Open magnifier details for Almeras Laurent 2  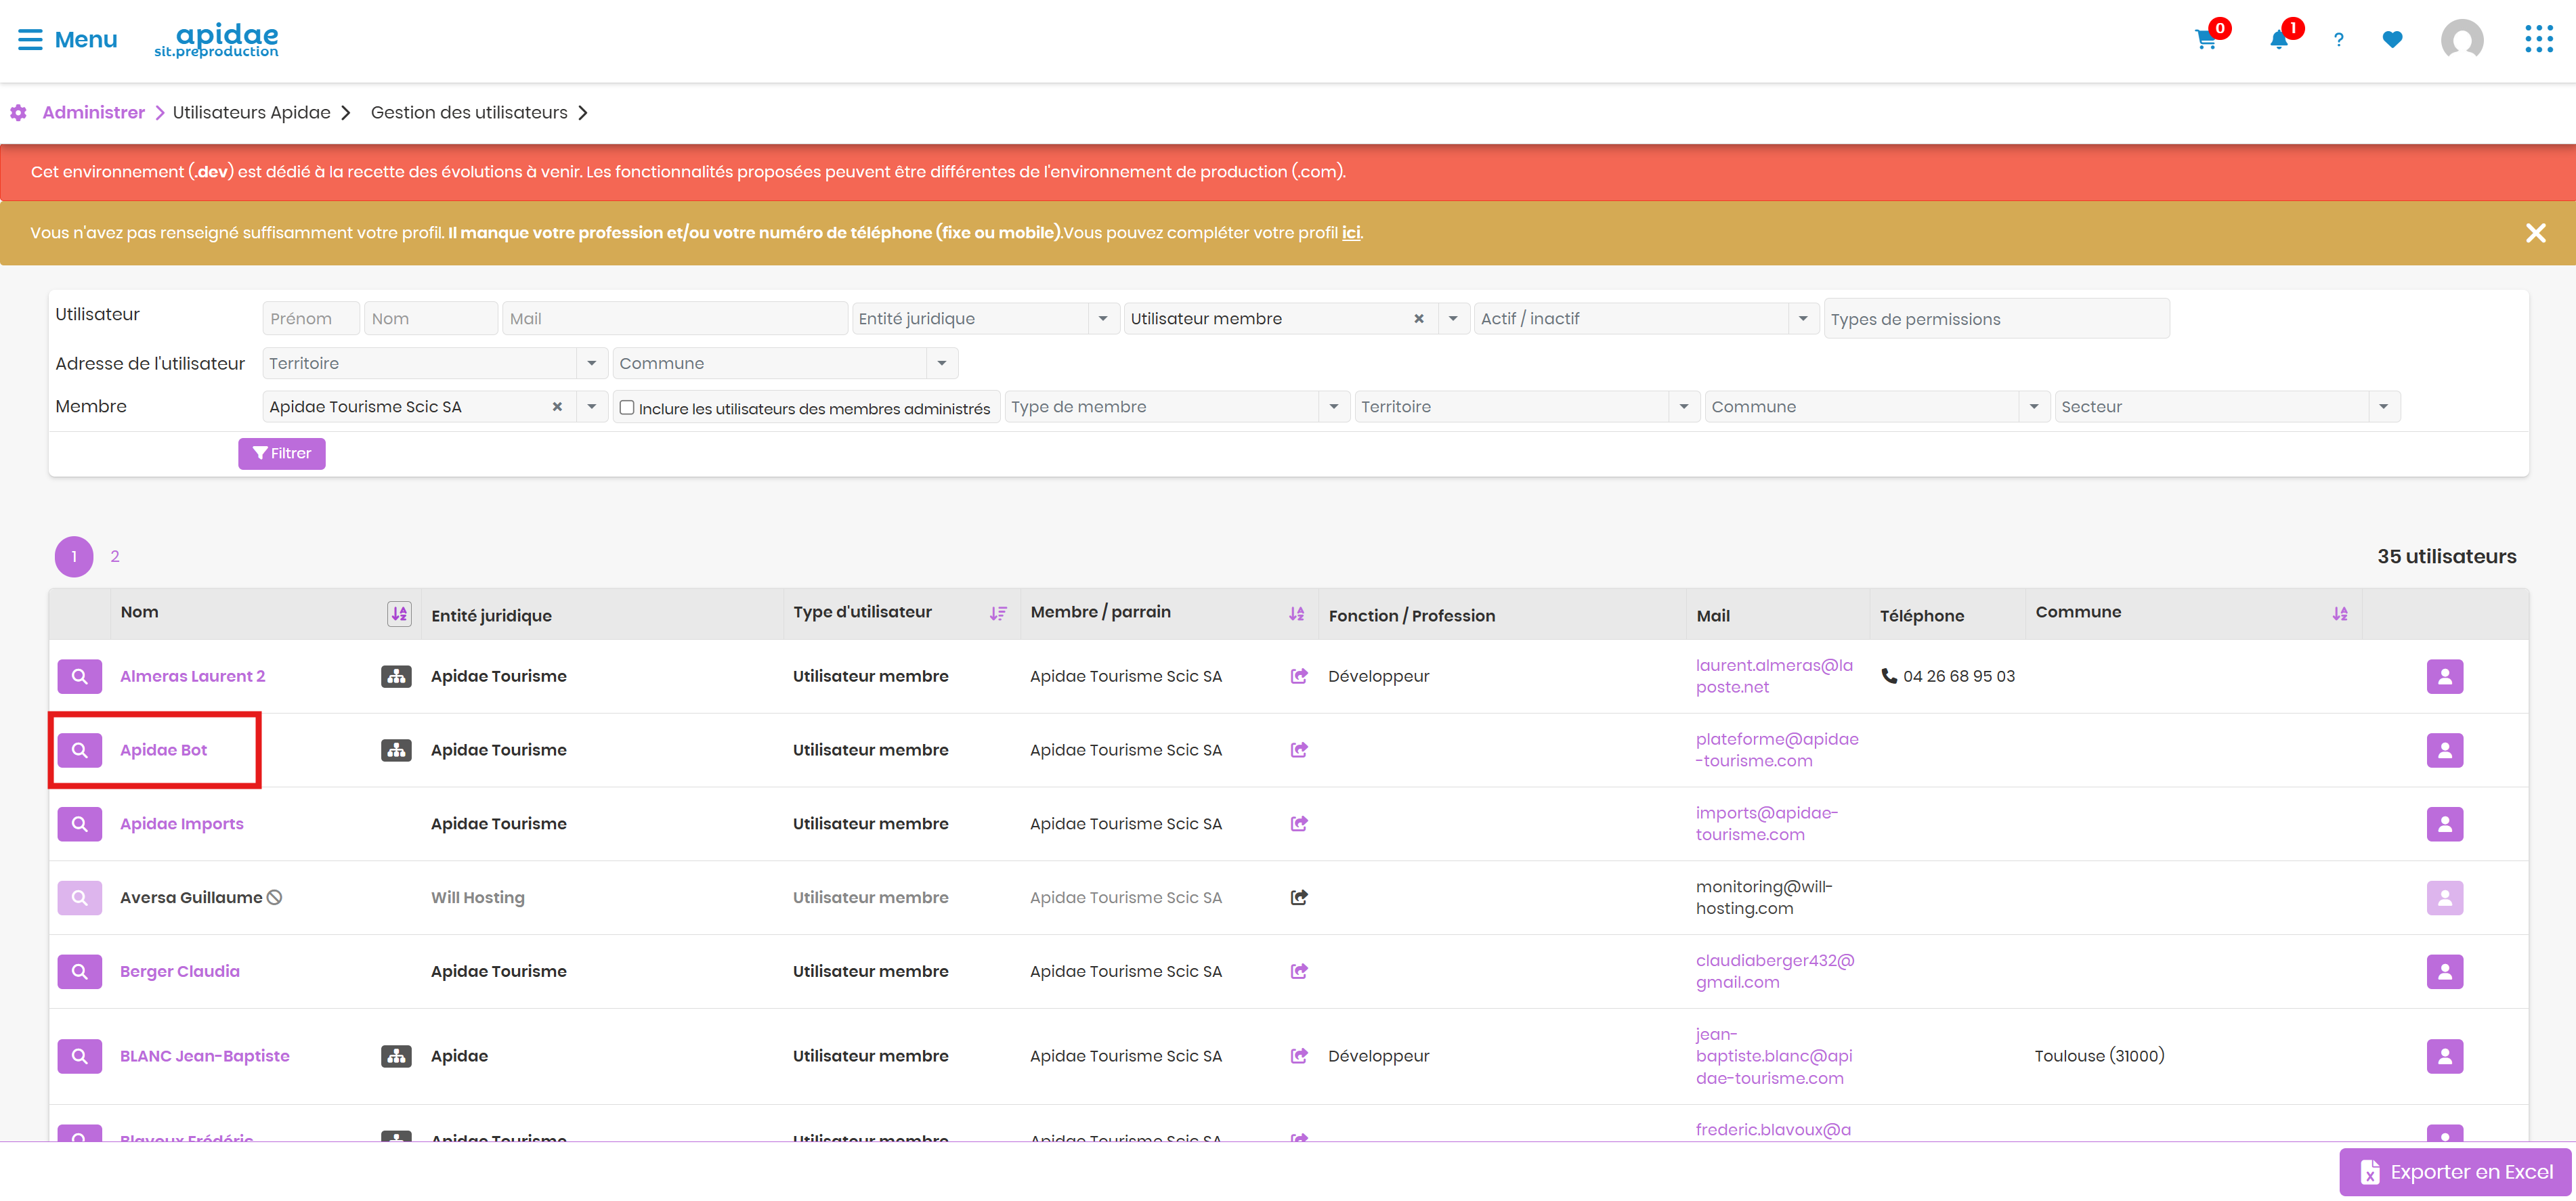coord(80,676)
